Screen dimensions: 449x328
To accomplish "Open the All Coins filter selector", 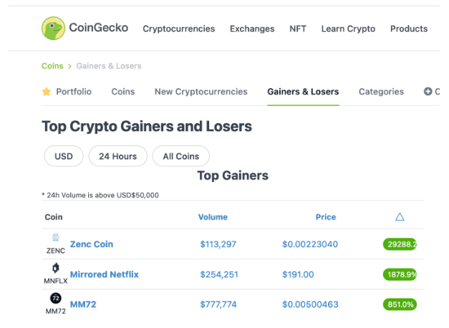I will coord(181,156).
